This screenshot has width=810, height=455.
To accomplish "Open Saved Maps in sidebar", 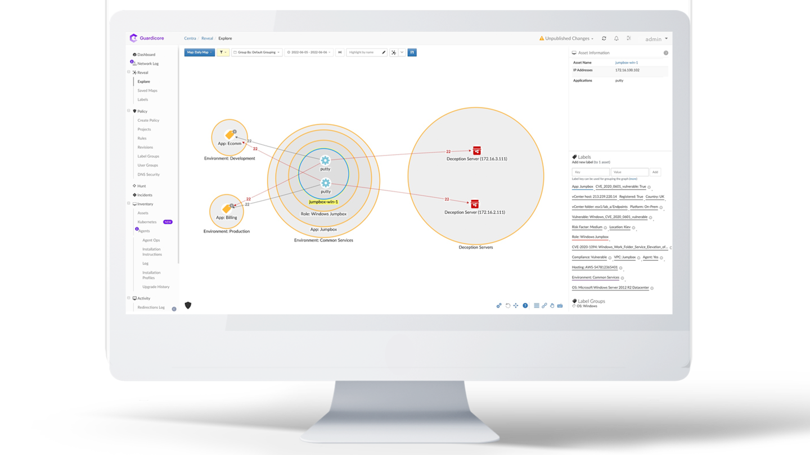I will (147, 90).
